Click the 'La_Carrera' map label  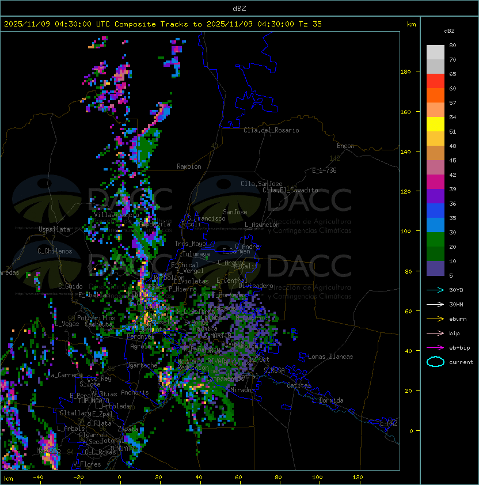tap(65, 375)
